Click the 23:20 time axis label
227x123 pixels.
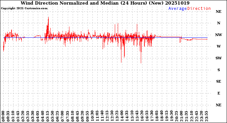(x=201, y=116)
